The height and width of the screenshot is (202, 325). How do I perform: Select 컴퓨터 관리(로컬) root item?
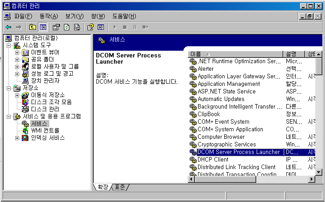[36, 38]
